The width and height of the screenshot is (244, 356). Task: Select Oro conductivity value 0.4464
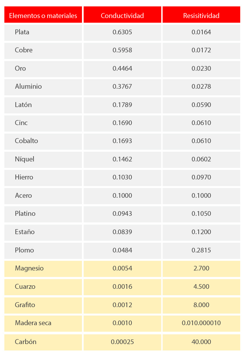click(122, 69)
